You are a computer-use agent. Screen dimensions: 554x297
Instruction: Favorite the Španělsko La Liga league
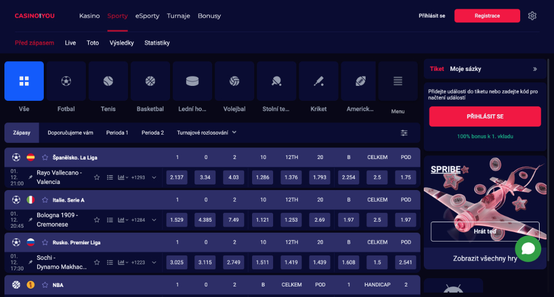[45, 157]
